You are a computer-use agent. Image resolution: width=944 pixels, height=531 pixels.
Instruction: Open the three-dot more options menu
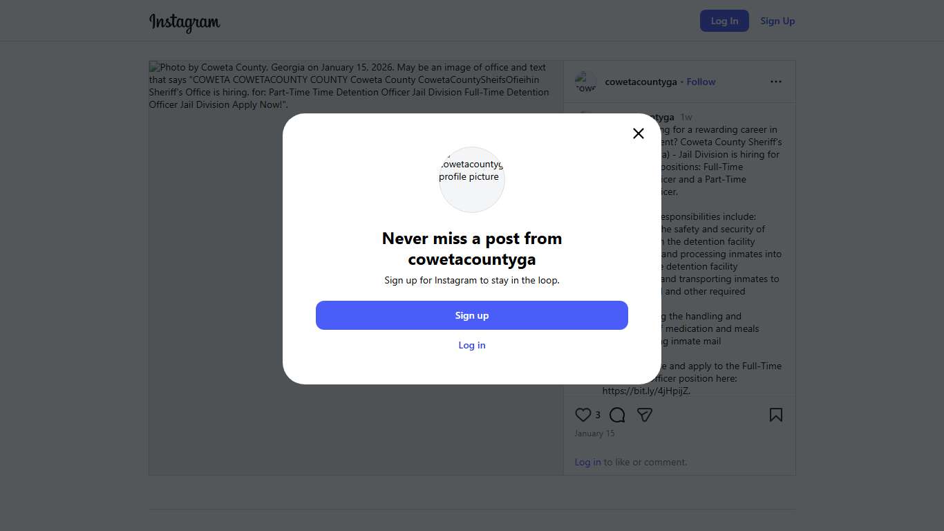click(776, 82)
